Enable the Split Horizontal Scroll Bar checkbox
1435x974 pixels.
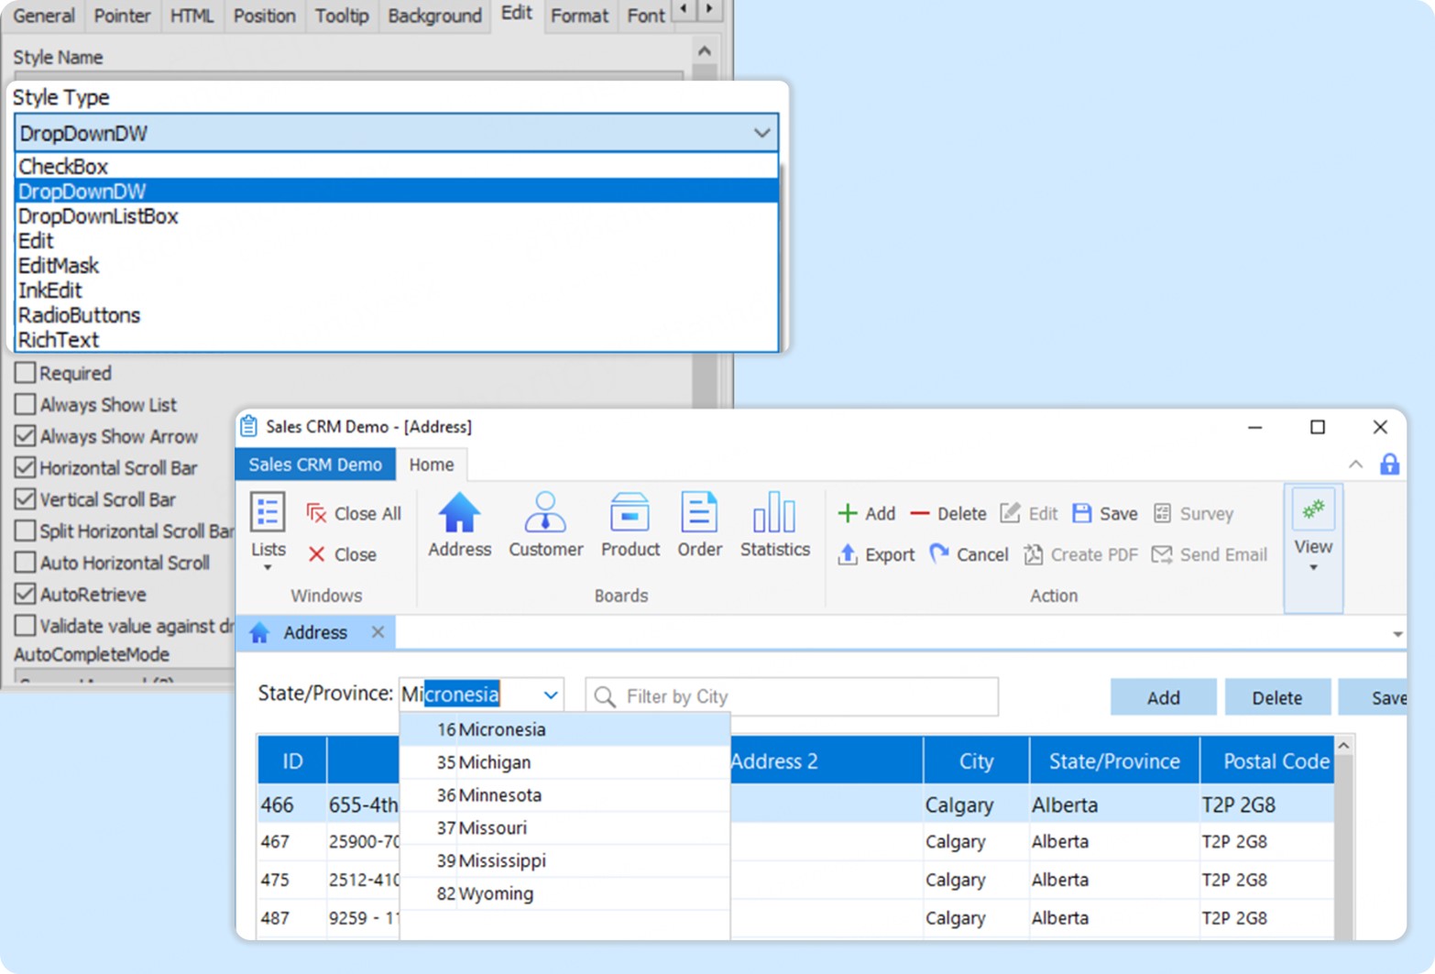click(x=25, y=531)
